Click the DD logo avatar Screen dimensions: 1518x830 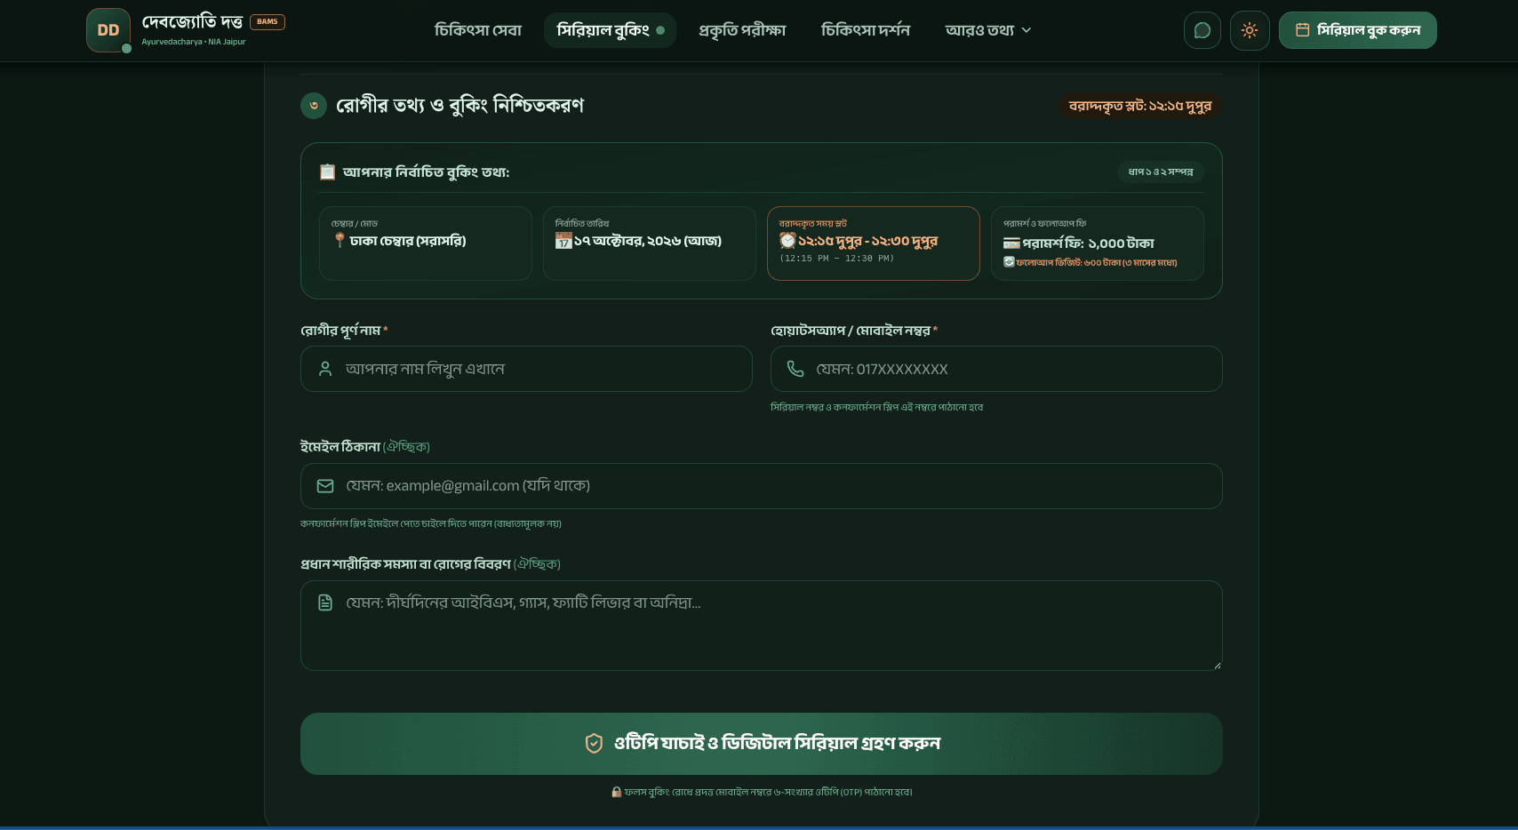(108, 30)
